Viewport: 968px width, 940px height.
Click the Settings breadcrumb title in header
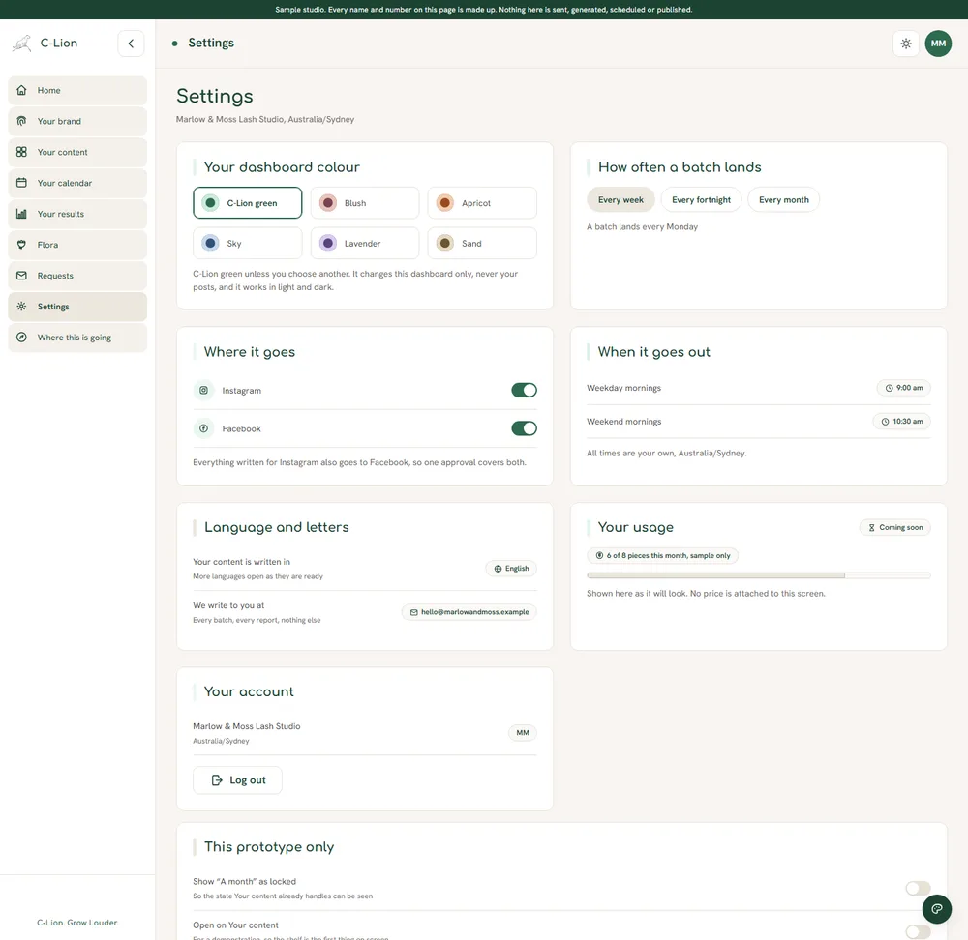click(x=211, y=44)
